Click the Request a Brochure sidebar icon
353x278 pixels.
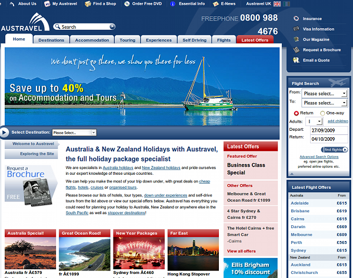(x=296, y=50)
